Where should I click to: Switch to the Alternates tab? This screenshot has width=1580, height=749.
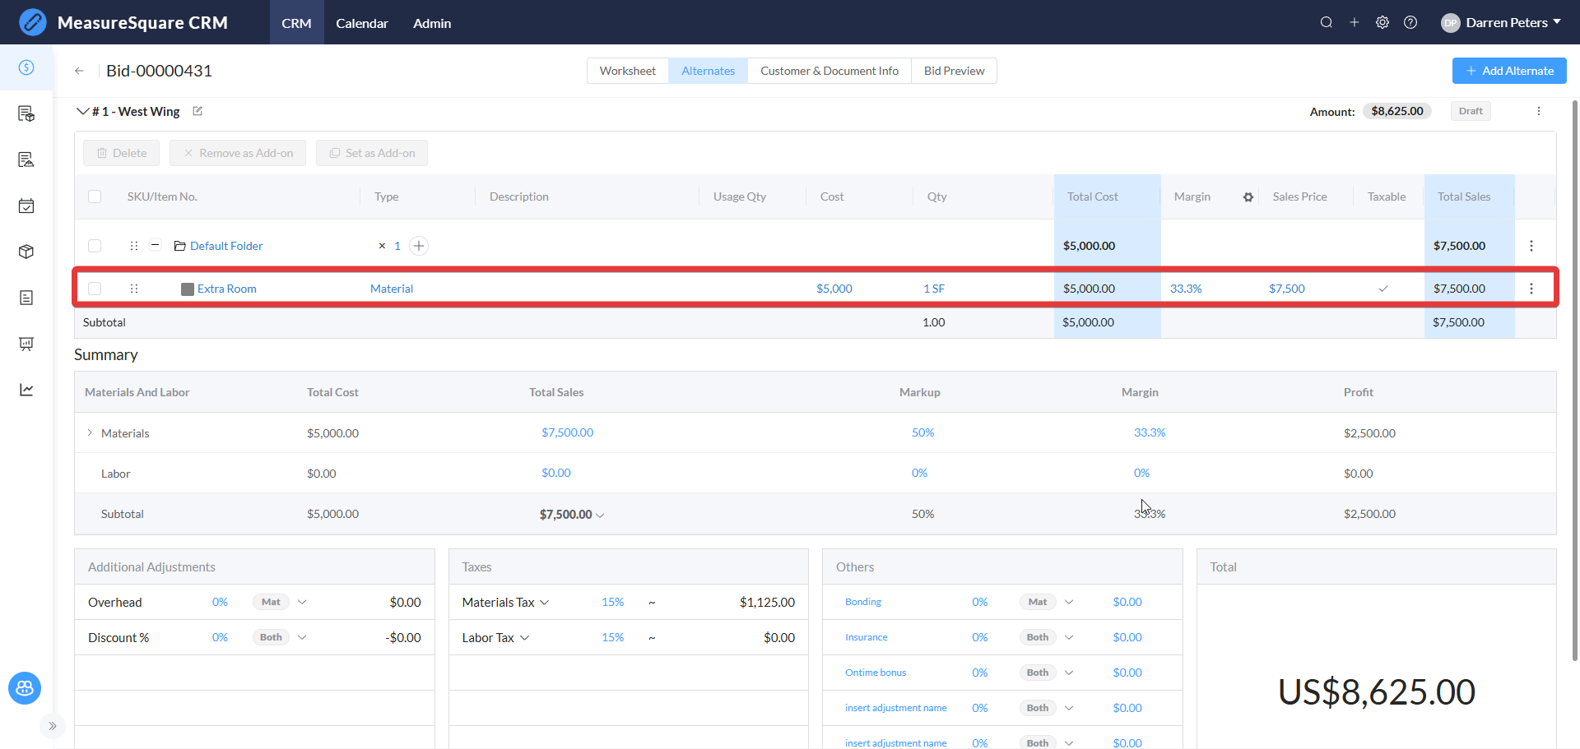708,71
